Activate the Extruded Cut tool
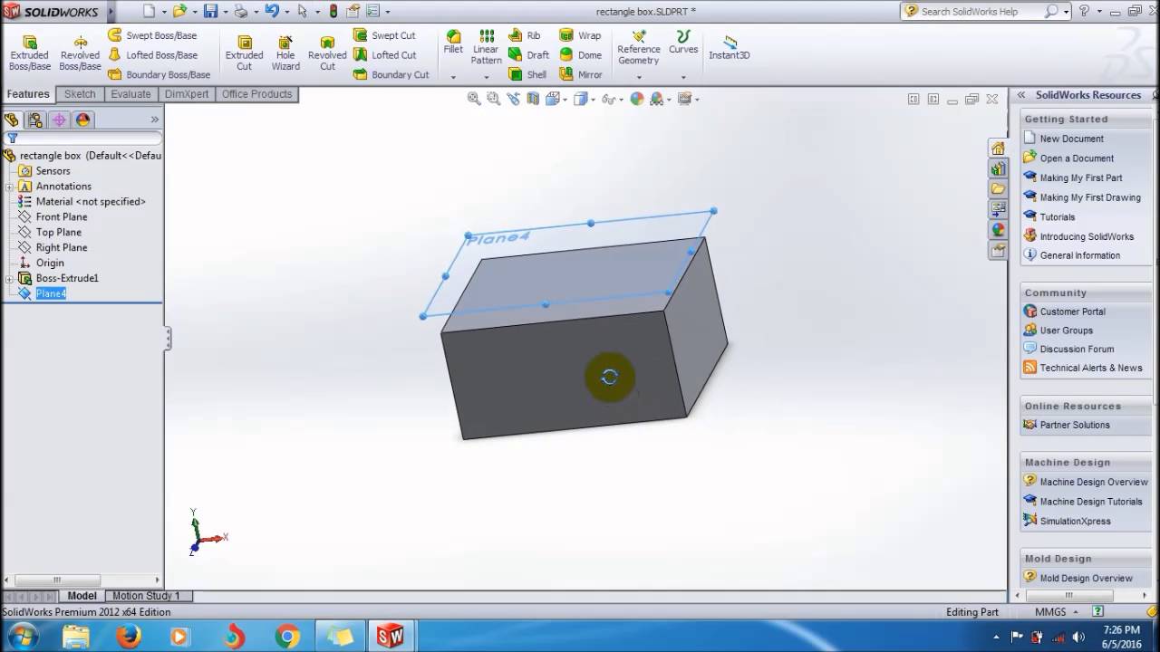The image size is (1160, 652). 244,53
